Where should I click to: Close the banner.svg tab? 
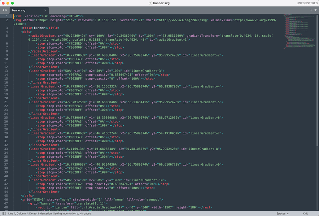click(45, 10)
